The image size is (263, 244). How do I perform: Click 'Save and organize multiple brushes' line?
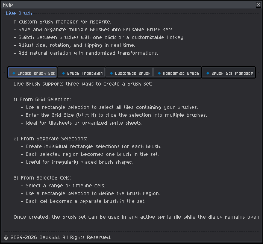(94, 30)
